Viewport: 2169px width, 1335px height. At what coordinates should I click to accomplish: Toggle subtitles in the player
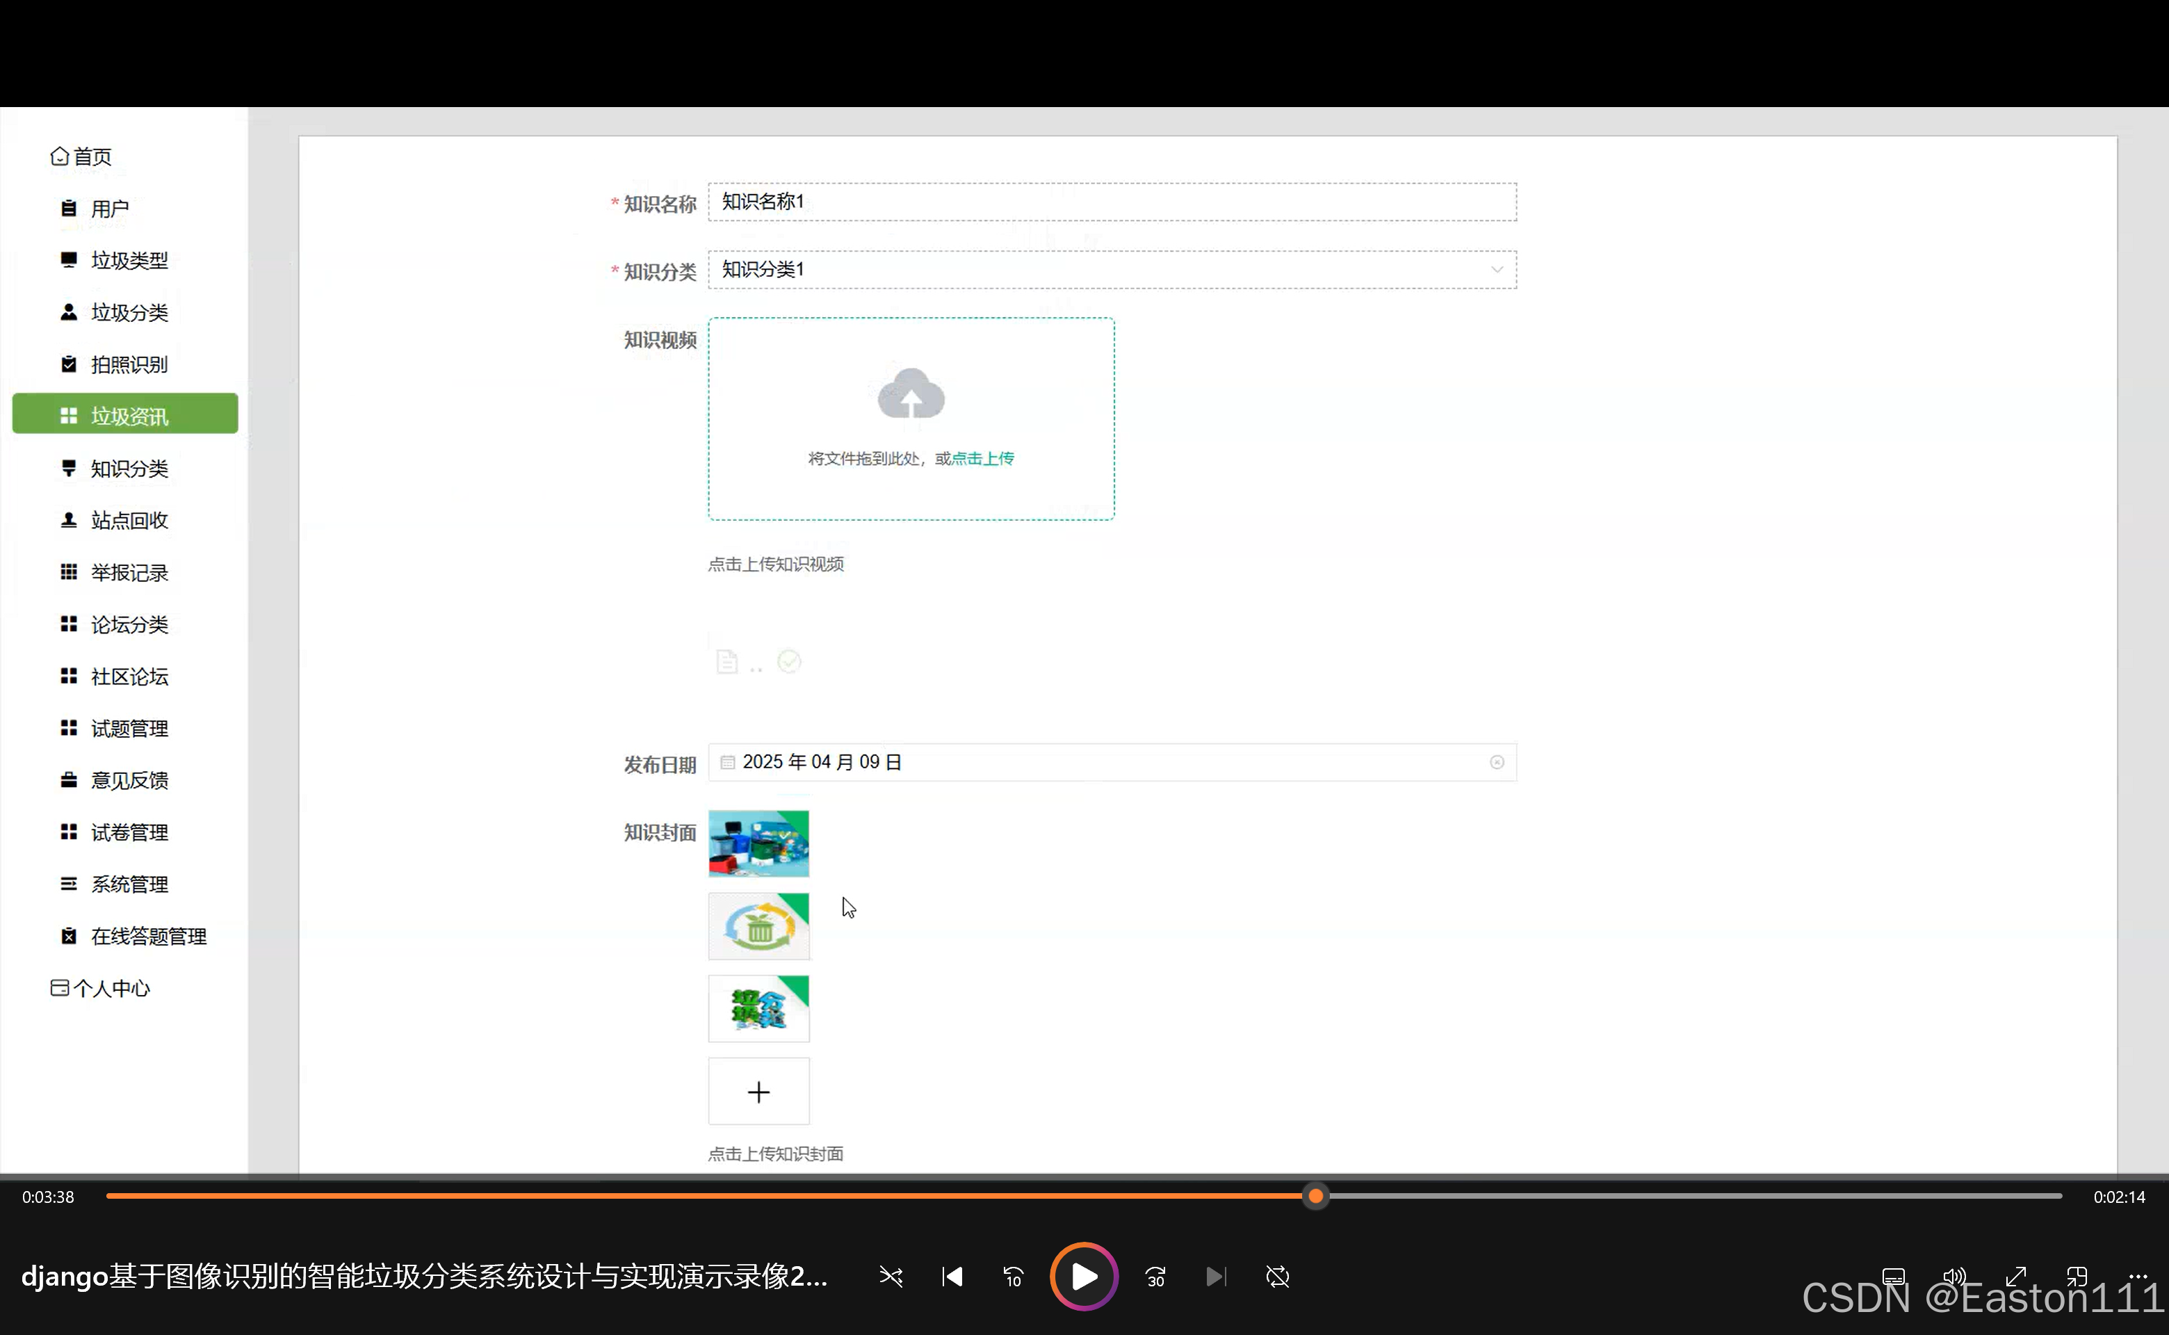coord(1894,1277)
